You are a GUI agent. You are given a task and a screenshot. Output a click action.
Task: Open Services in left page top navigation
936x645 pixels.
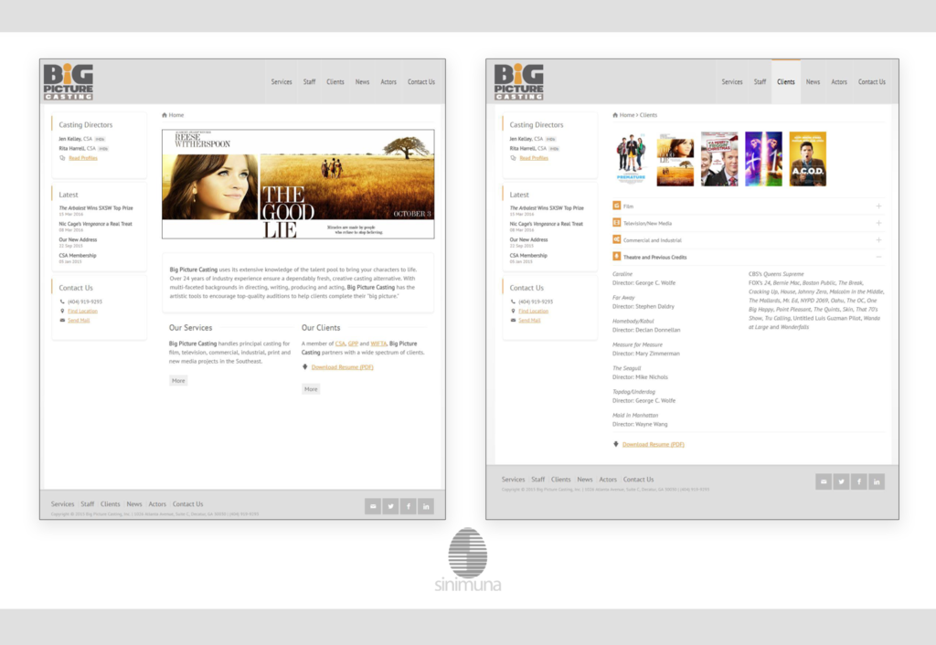point(282,81)
